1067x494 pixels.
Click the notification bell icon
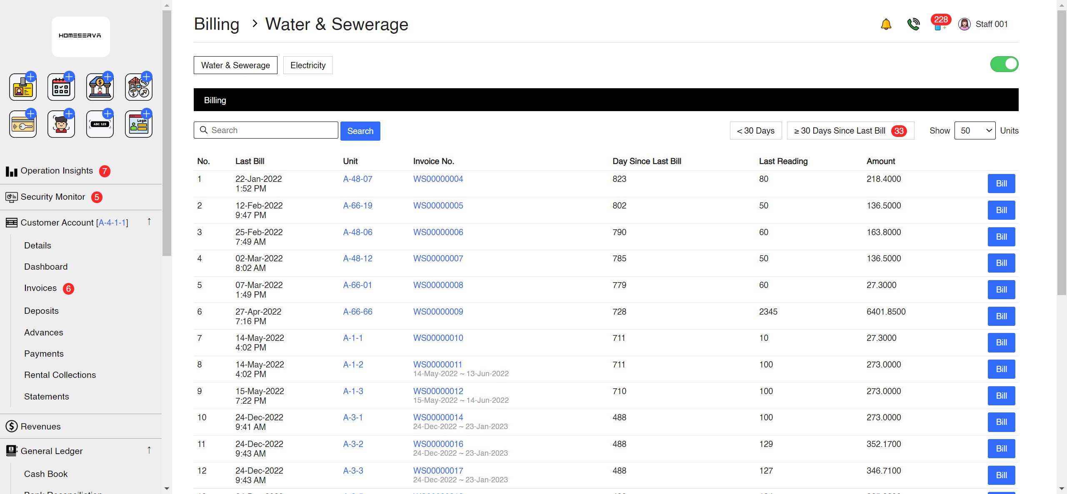coord(886,24)
